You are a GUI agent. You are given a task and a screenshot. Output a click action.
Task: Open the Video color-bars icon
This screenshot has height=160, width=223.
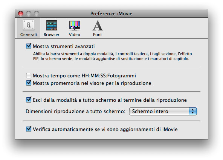(x=75, y=26)
